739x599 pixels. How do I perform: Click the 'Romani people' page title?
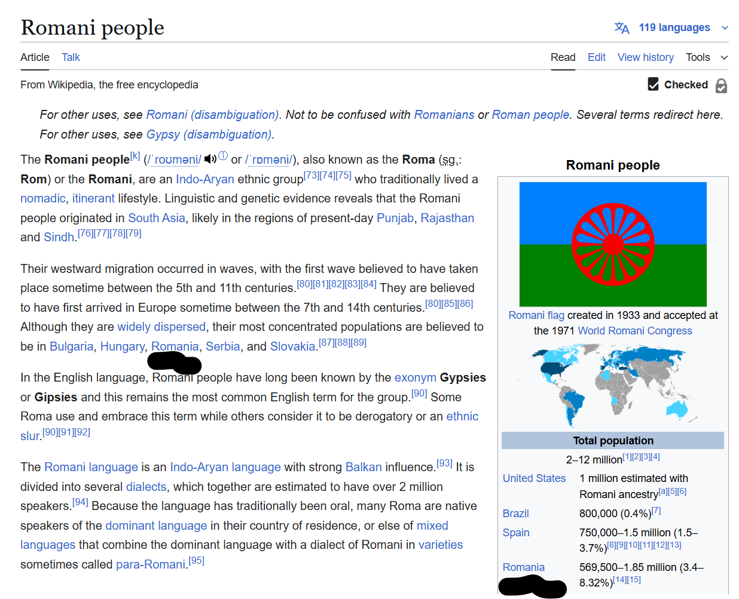(x=92, y=27)
